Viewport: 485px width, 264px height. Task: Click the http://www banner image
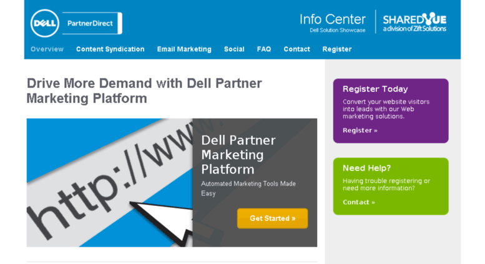click(109, 182)
